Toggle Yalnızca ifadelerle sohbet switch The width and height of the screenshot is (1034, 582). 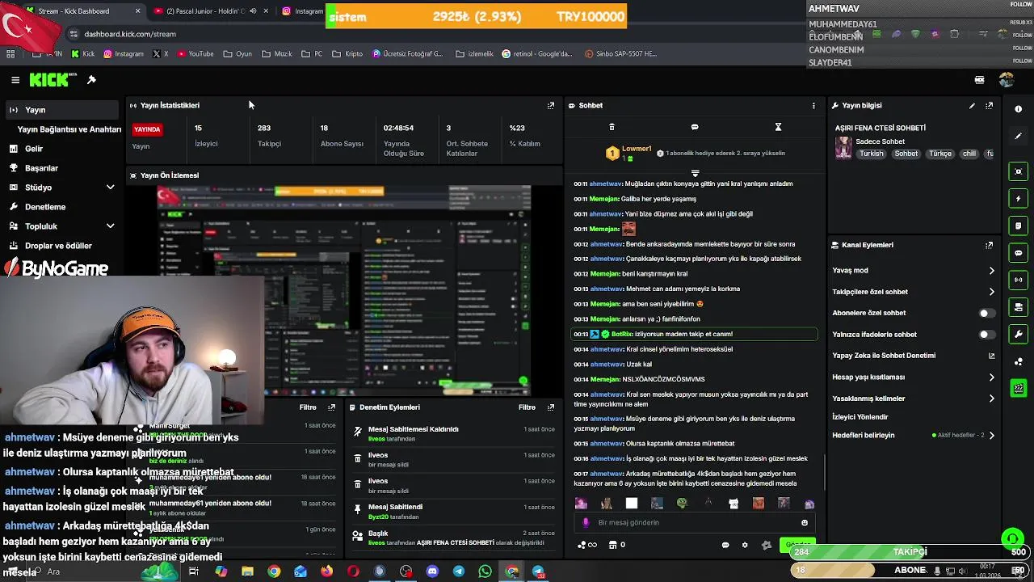[986, 334]
